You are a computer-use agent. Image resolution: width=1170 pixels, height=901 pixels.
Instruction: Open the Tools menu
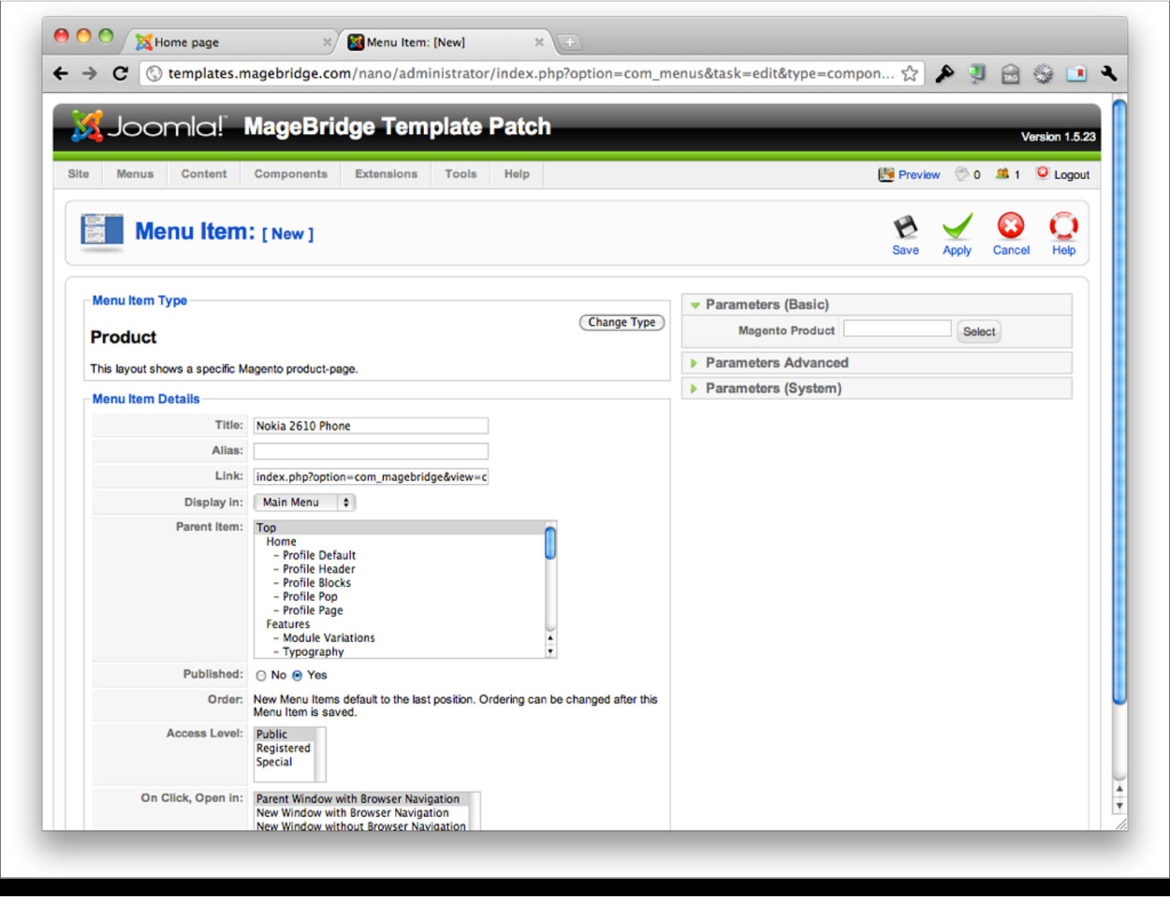coord(461,174)
